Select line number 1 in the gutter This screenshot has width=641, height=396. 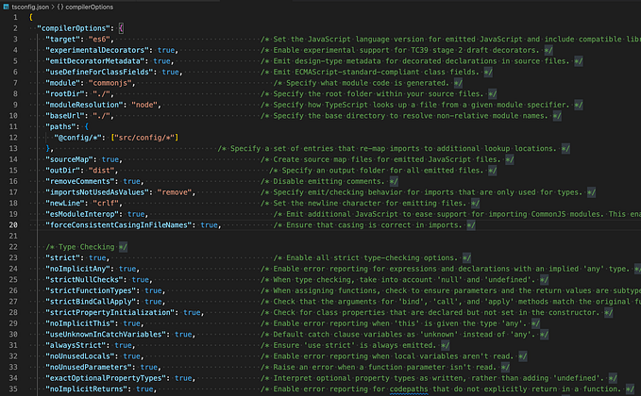15,17
